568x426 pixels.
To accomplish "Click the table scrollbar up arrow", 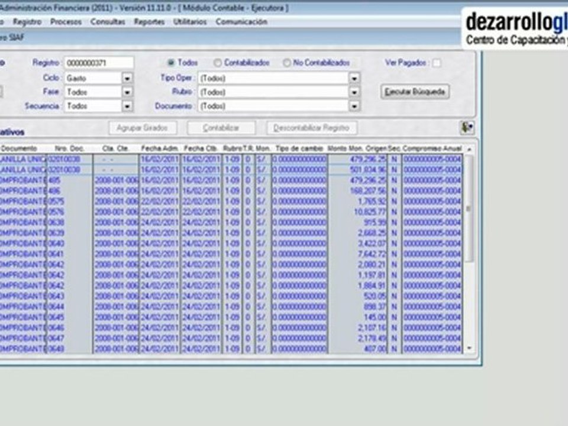I will 469,149.
